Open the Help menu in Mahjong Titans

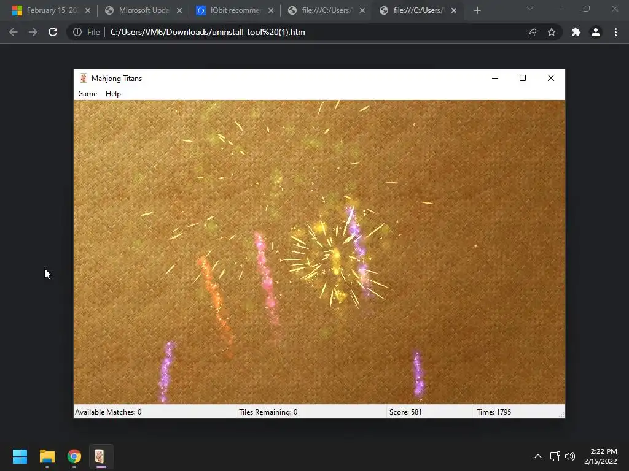pyautogui.click(x=113, y=94)
